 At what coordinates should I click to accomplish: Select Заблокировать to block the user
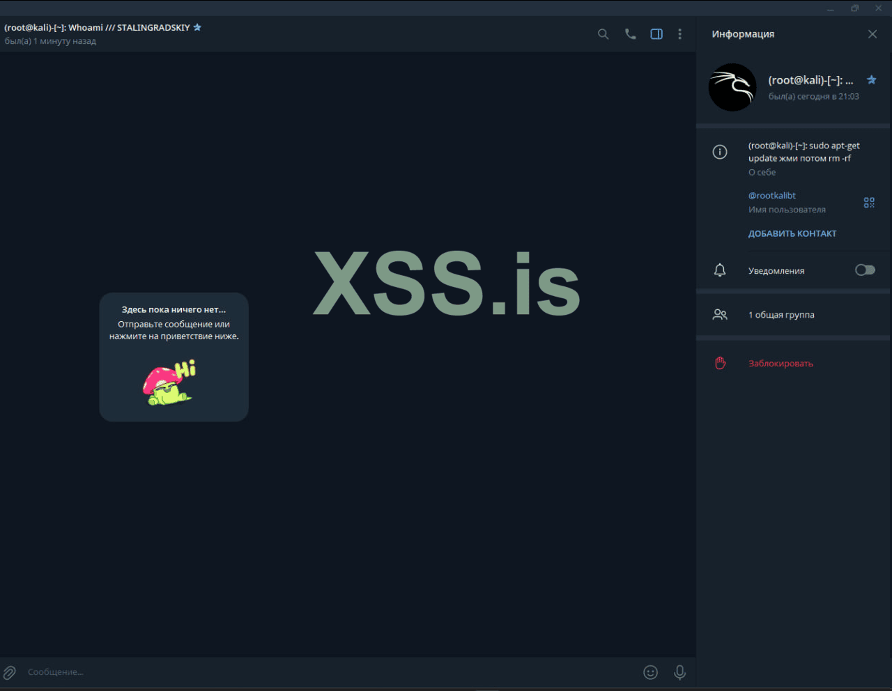point(780,364)
